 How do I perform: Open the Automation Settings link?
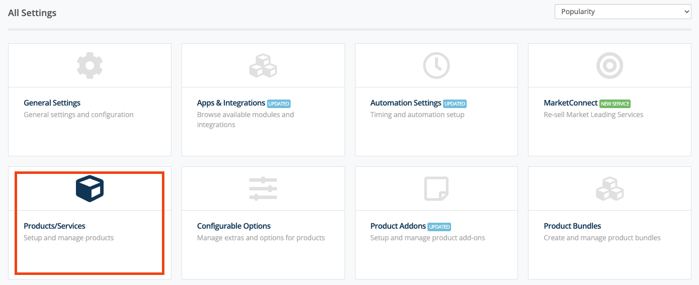click(x=405, y=103)
